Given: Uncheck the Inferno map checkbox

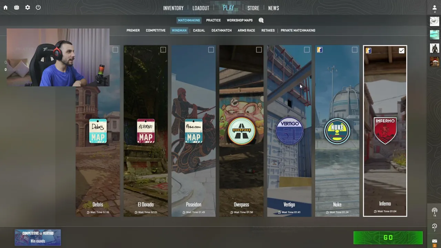Looking at the screenshot, I should point(402,51).
